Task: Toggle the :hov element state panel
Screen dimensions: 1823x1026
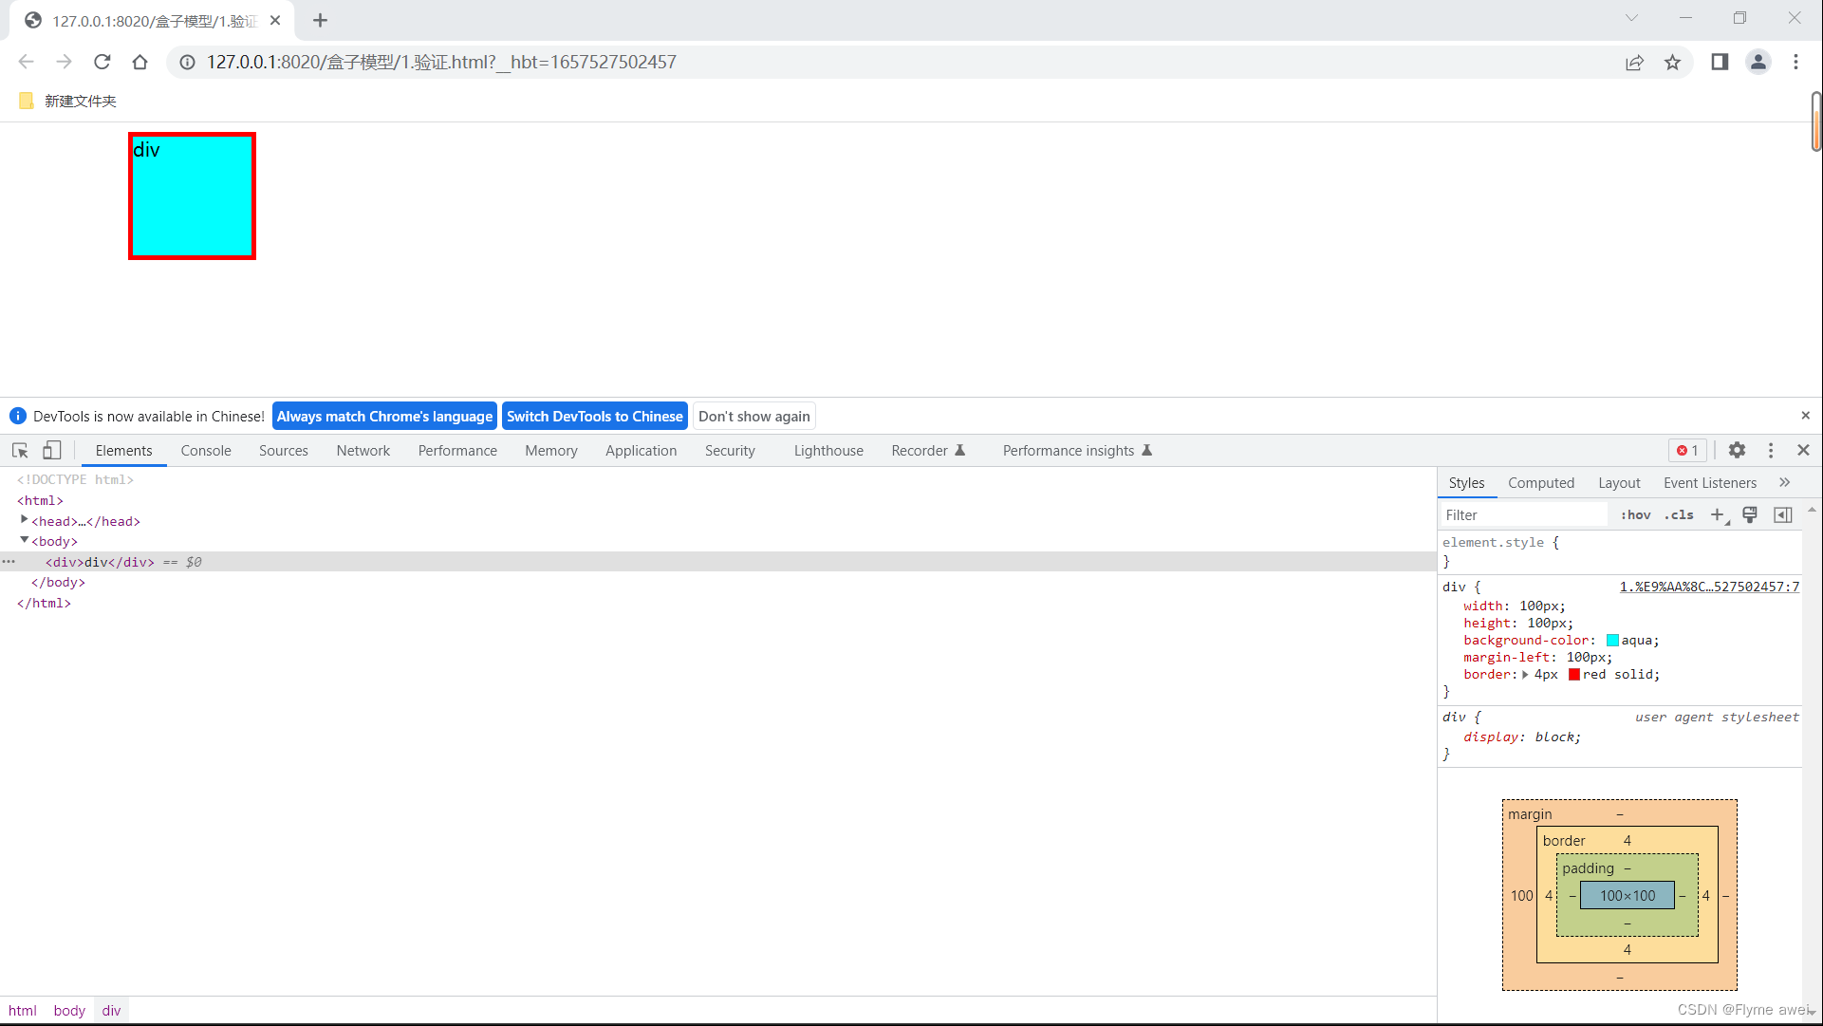Action: (1635, 514)
